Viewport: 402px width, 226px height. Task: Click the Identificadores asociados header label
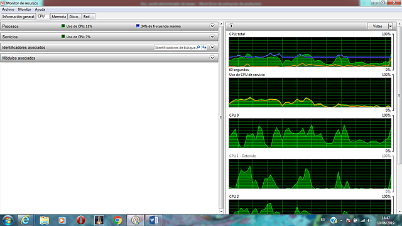click(24, 48)
